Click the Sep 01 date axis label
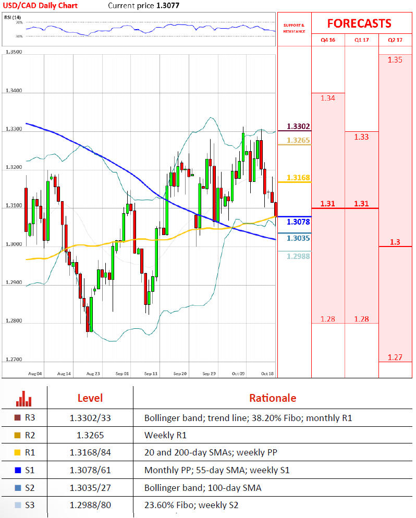The height and width of the screenshot is (518, 416). pyautogui.click(x=123, y=374)
